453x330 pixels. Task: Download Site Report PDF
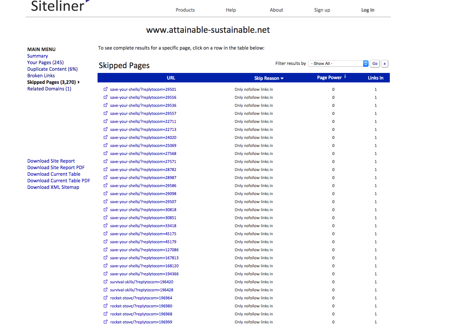click(x=56, y=167)
